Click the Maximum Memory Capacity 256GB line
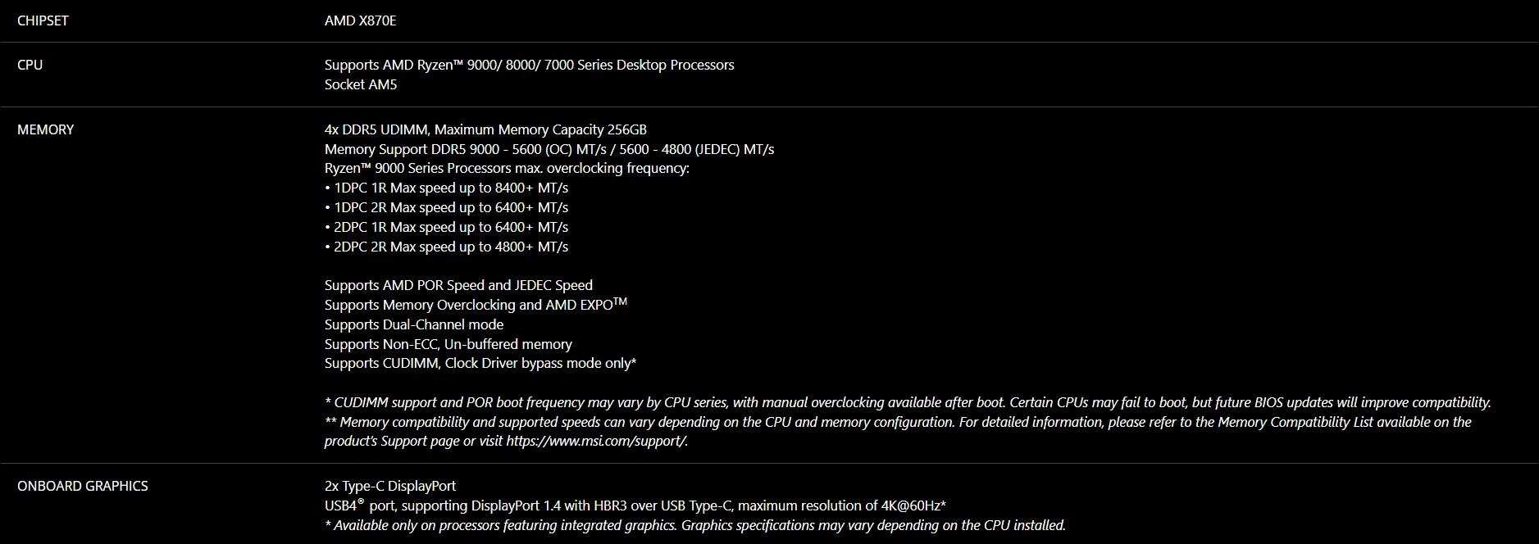1539x544 pixels. (485, 129)
